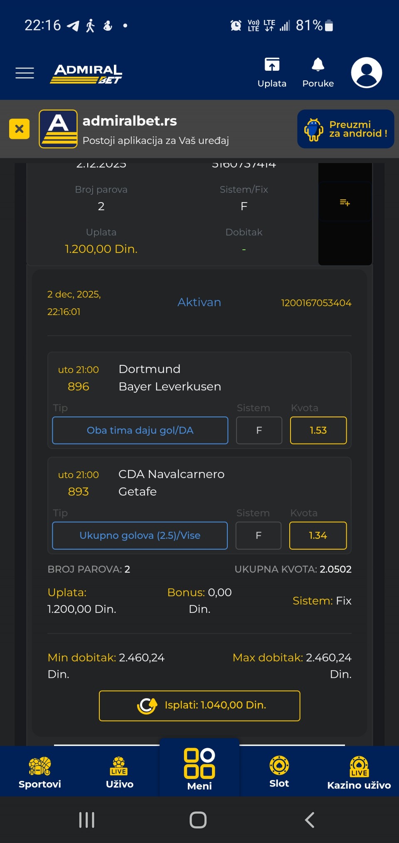
Task: Switch to the Sportovi tab
Action: click(x=40, y=772)
